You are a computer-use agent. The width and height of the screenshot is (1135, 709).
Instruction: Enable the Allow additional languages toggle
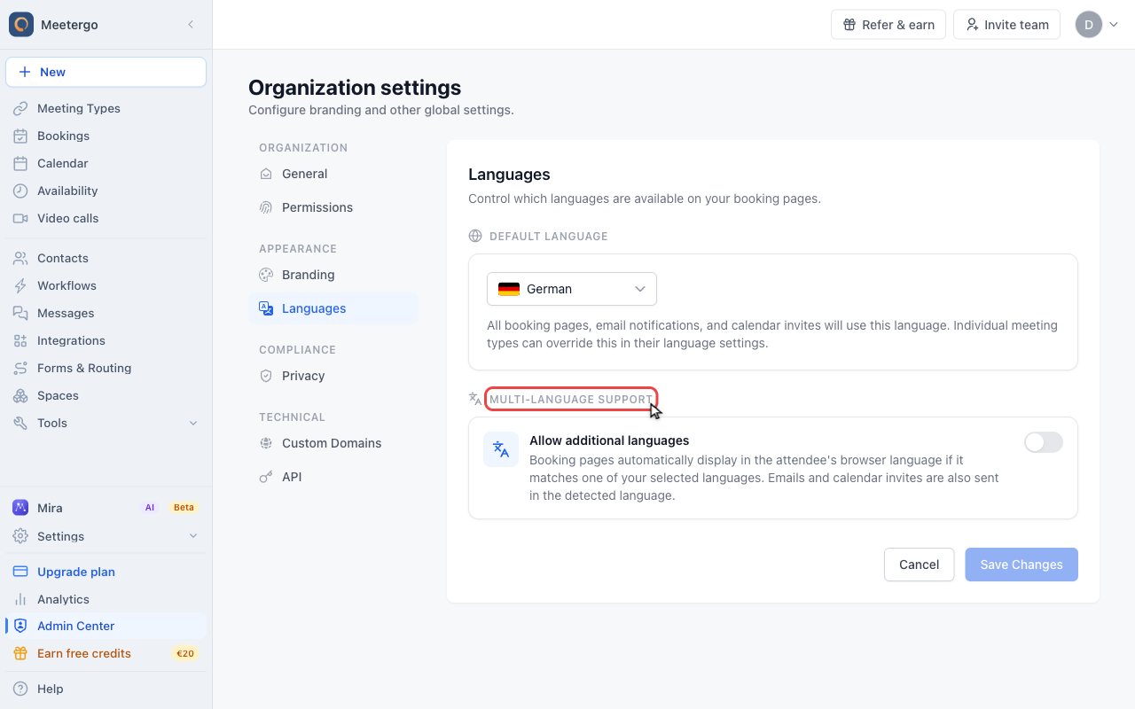point(1044,442)
